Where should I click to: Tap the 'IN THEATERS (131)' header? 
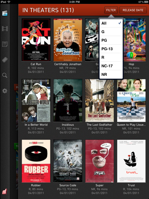[x=48, y=10]
